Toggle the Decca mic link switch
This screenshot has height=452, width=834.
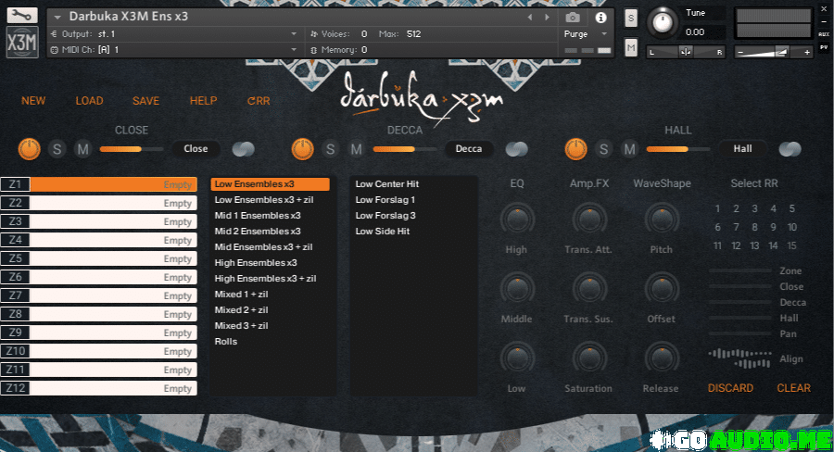click(x=516, y=149)
